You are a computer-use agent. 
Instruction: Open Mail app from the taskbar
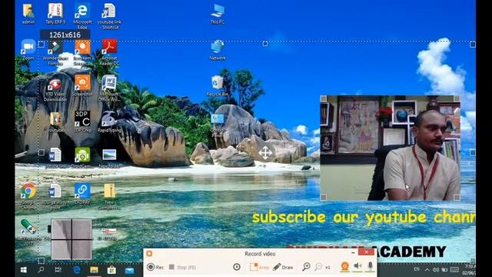(x=129, y=270)
